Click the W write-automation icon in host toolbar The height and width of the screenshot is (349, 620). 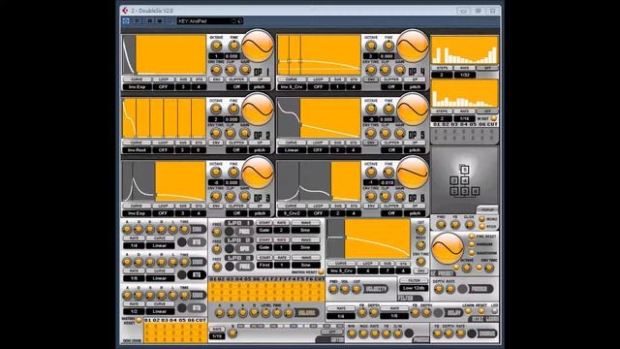click(x=160, y=20)
